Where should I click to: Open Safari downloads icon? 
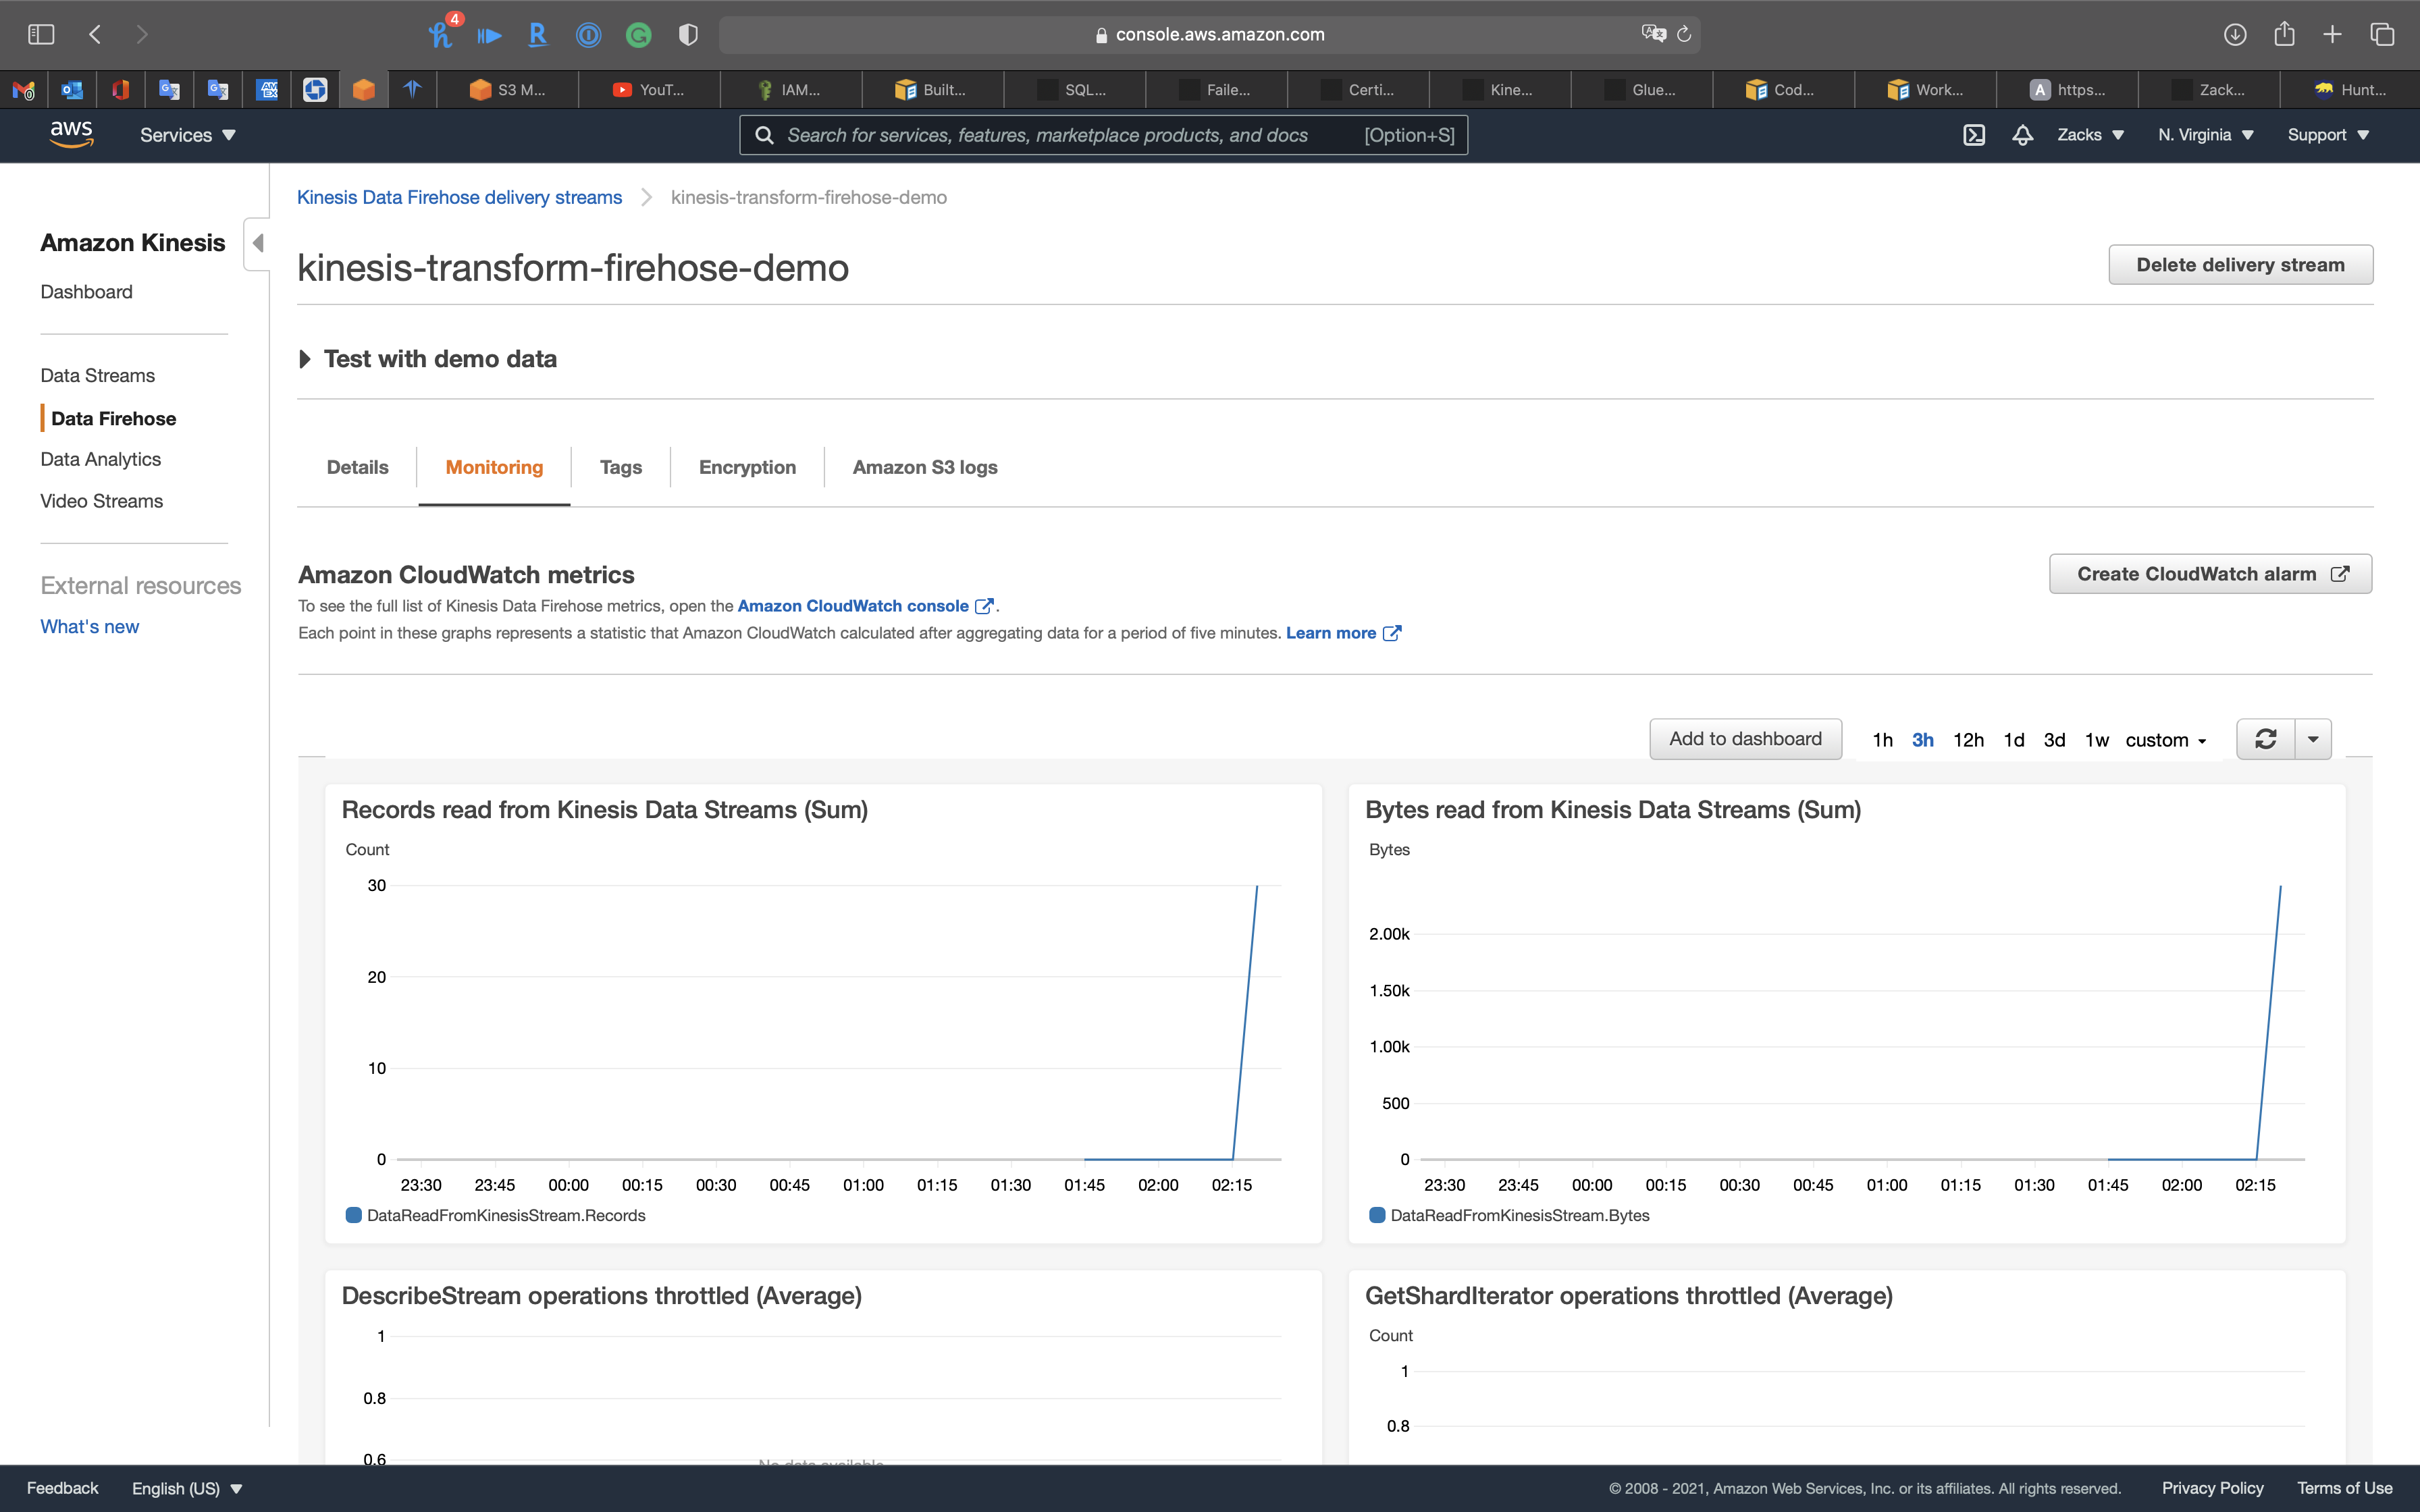coord(2234,34)
